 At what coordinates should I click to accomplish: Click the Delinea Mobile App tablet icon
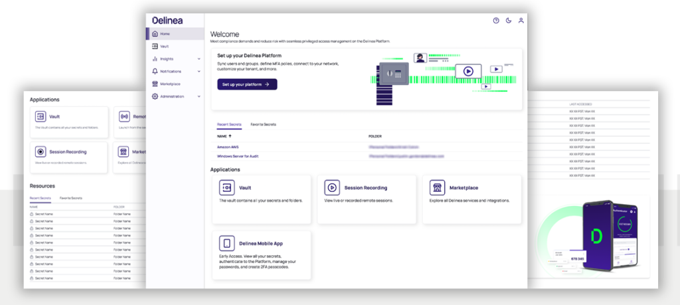(227, 243)
